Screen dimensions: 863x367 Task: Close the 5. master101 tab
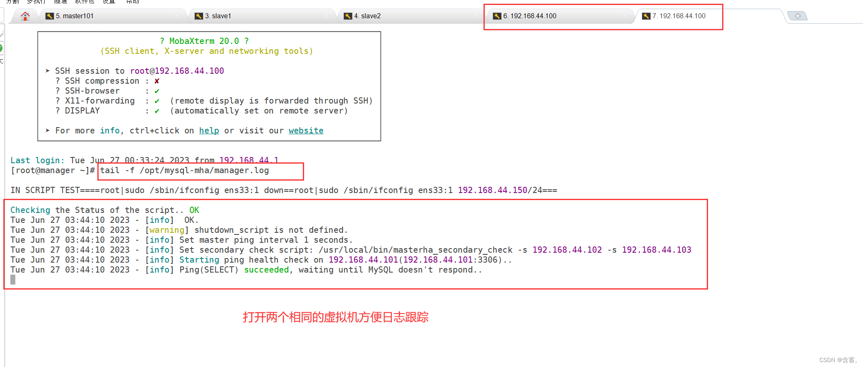[x=177, y=16]
